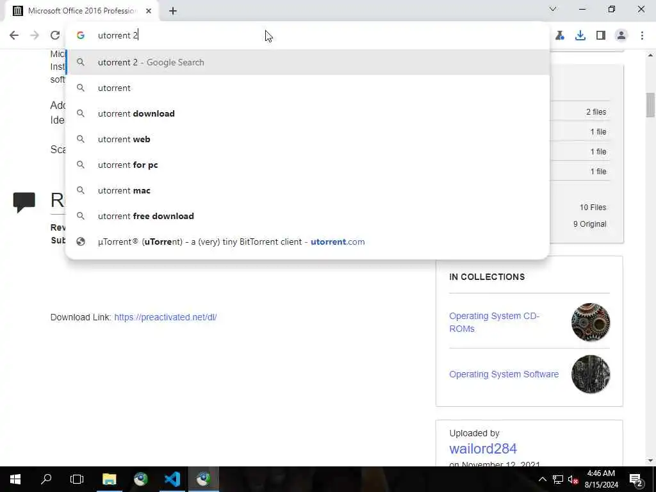Open Task View on the taskbar
This screenshot has height=492, width=656.
point(77,479)
